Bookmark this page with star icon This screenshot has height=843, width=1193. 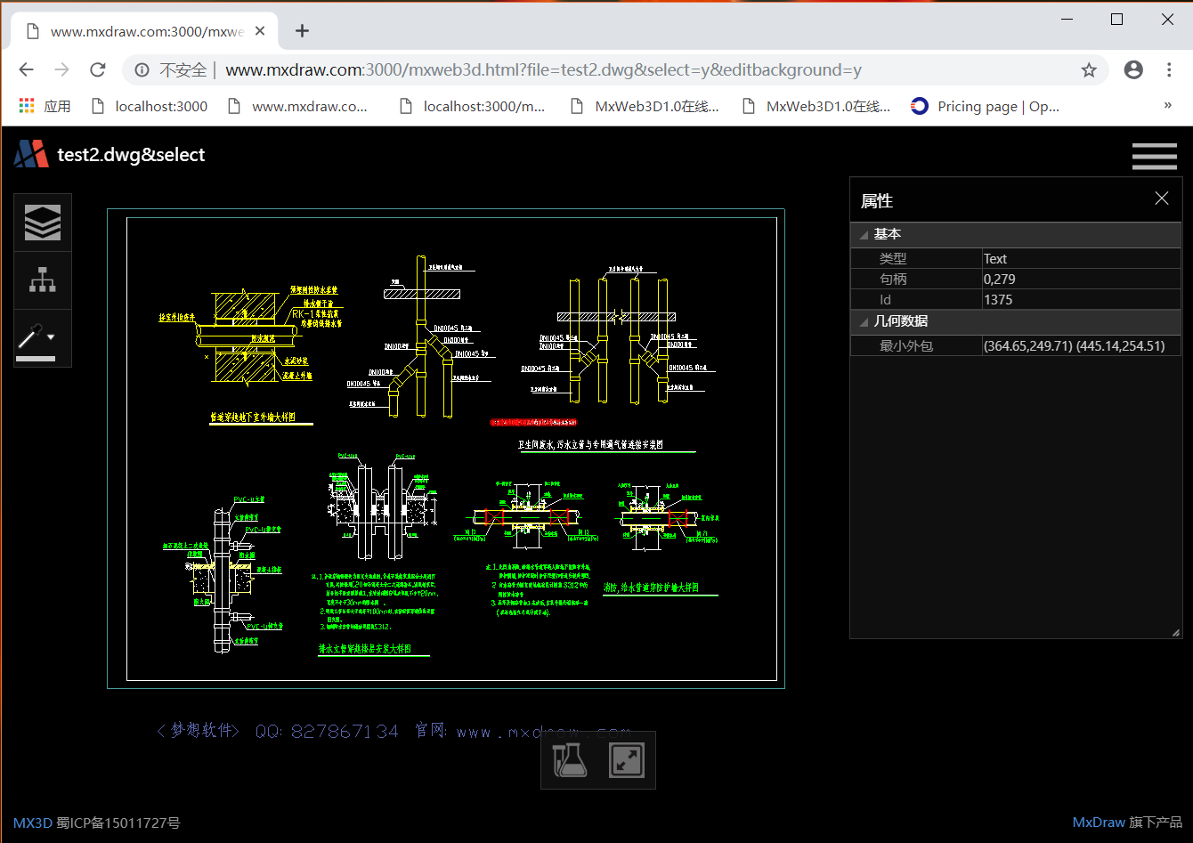(1089, 69)
